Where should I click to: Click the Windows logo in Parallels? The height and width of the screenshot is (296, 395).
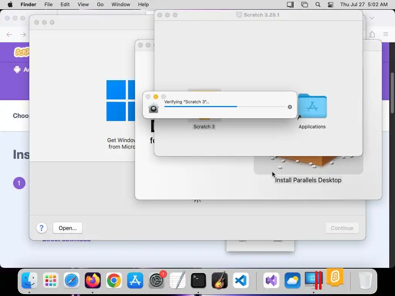[x=121, y=101]
